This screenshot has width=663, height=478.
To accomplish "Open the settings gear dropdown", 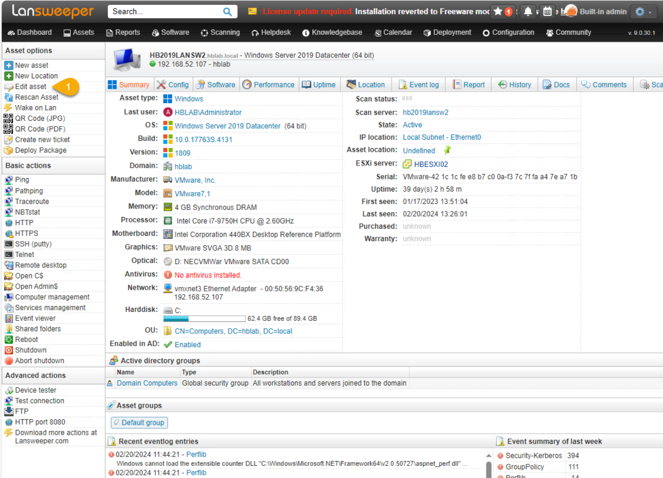I will (643, 12).
